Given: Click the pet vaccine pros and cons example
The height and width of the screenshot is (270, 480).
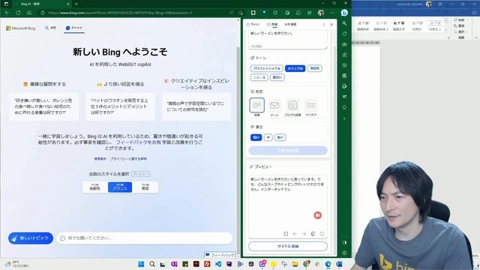Looking at the screenshot, I should [120, 106].
